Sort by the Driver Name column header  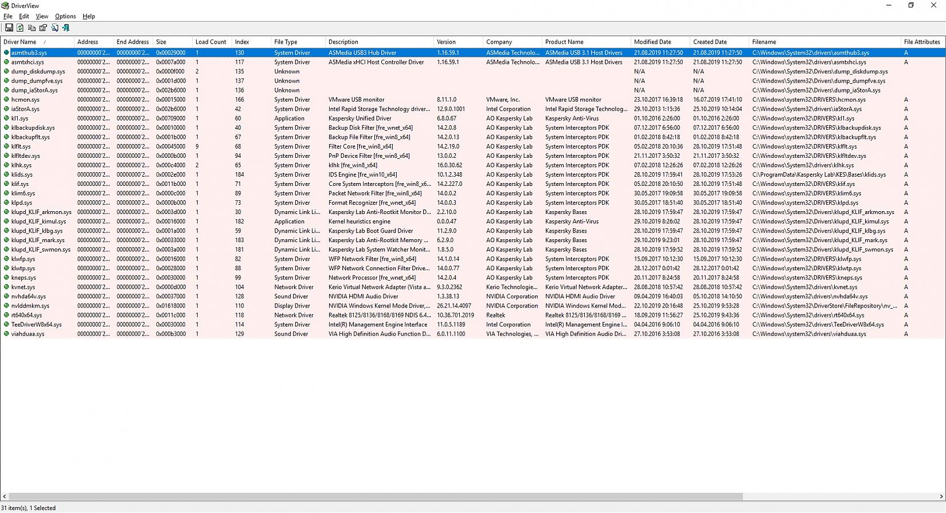37,42
